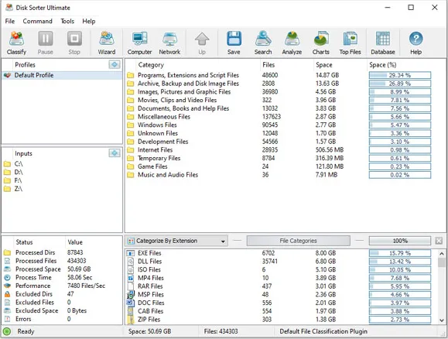
Task: Open the Tools menu
Action: coord(67,21)
